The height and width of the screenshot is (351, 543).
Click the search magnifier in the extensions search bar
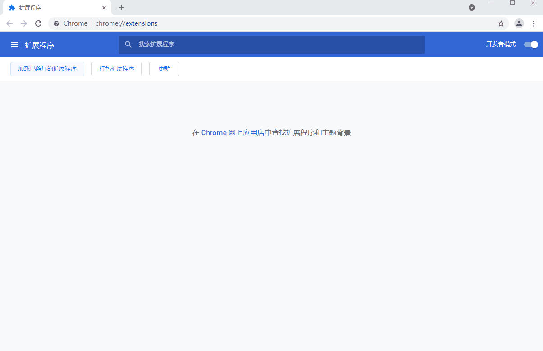[128, 44]
